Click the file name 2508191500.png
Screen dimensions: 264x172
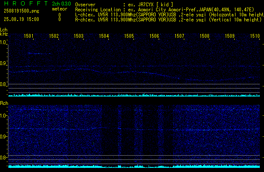tap(21, 11)
